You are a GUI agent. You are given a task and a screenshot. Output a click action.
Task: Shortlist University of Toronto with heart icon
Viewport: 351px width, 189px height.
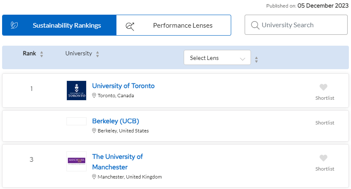click(323, 87)
